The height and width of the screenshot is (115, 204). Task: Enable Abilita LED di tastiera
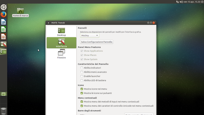pos(82,80)
